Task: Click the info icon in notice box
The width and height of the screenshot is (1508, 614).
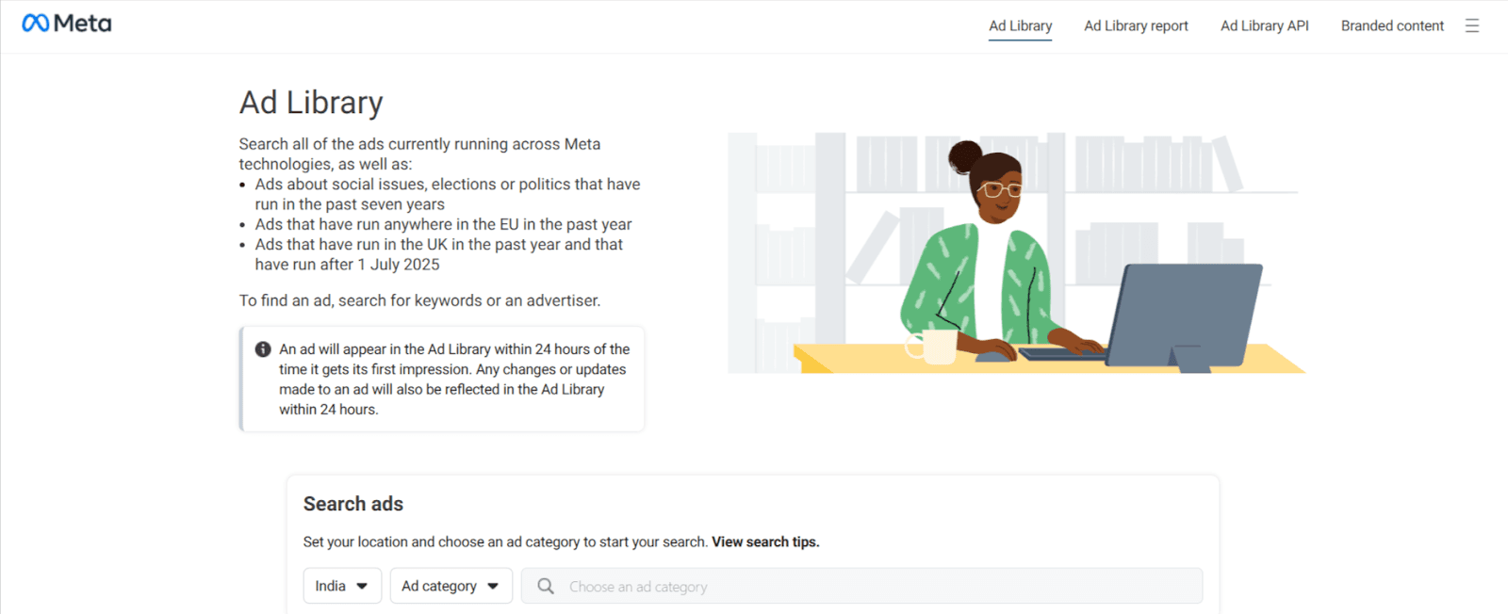Action: [x=263, y=349]
